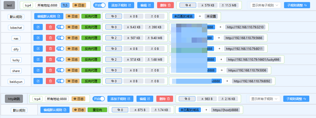
Task: Toggle the lucky enable switch
Action: pyautogui.click(x=60, y=59)
